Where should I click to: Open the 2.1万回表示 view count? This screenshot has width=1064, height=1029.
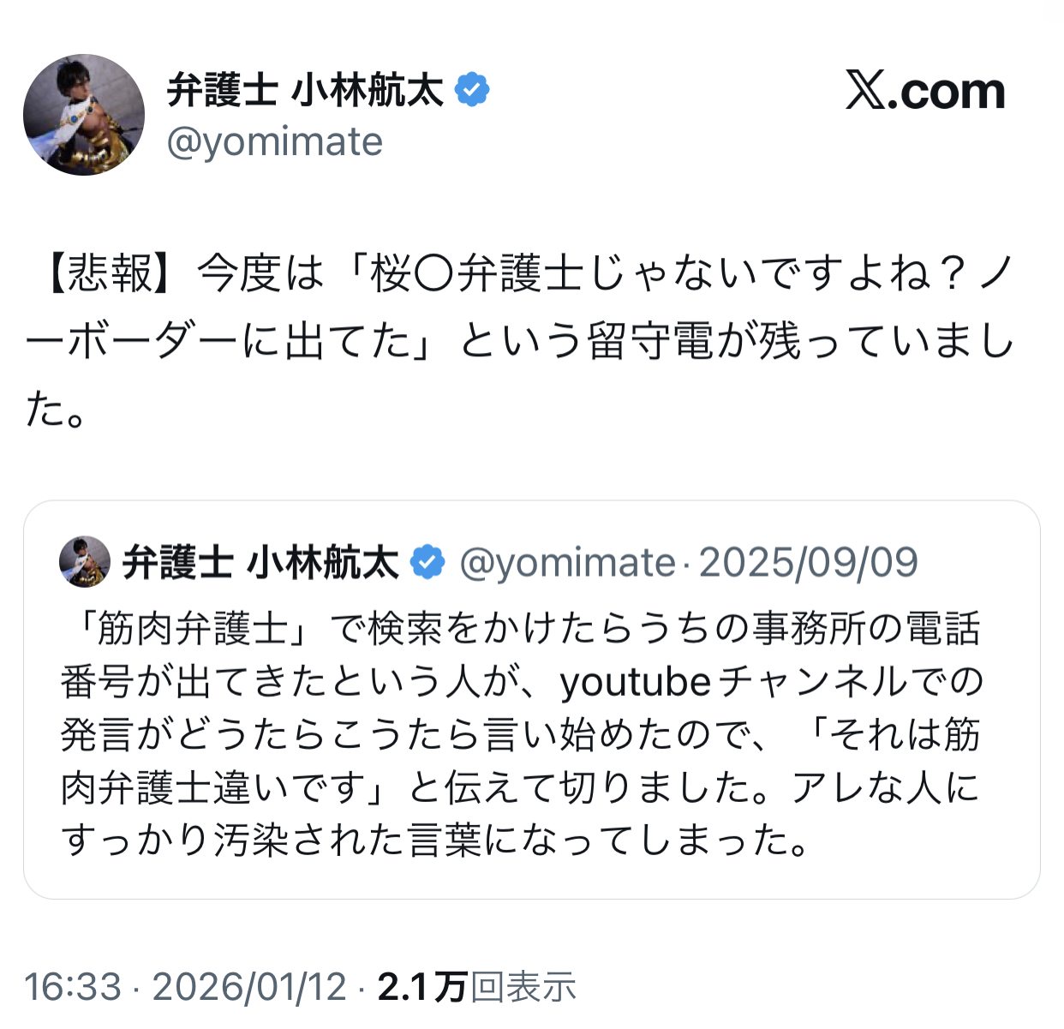(476, 987)
